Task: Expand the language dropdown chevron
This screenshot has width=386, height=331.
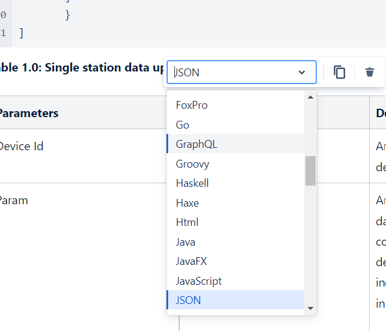Action: [x=302, y=73]
